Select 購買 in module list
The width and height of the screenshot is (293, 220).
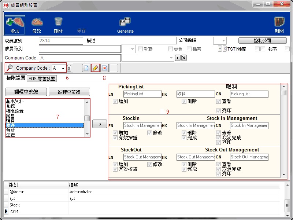[x=45, y=121]
